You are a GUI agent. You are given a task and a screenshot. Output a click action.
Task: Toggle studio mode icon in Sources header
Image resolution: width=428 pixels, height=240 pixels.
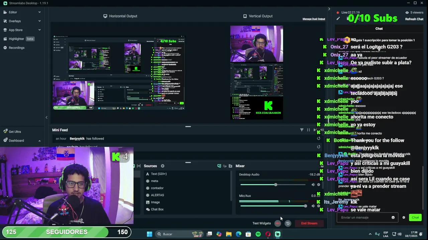pyautogui.click(x=219, y=166)
